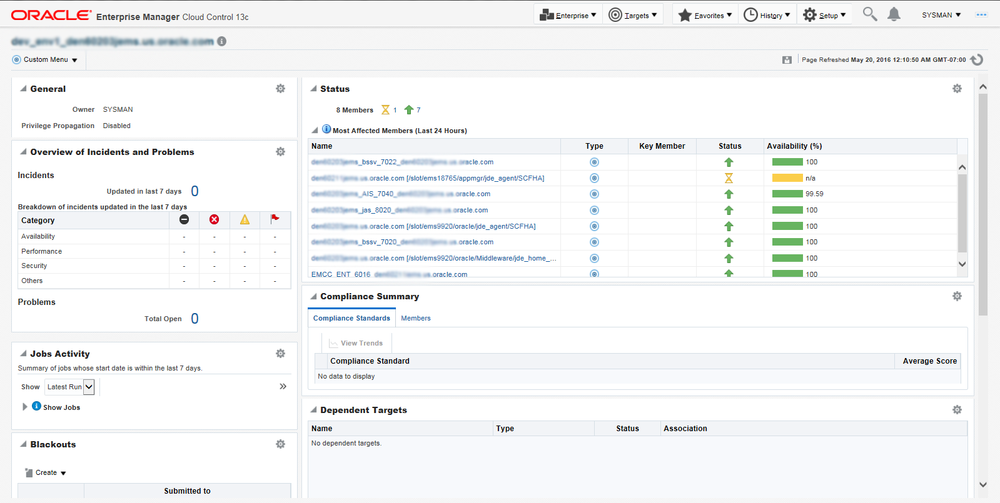The image size is (1000, 503).
Task: Open the Status panel gear settings
Action: point(956,89)
